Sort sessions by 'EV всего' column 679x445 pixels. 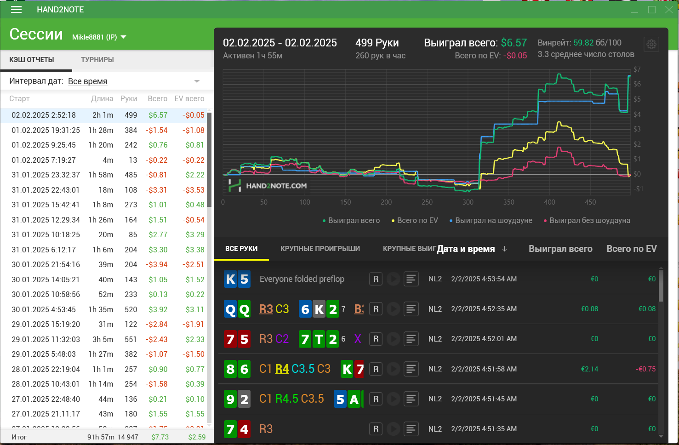(189, 99)
